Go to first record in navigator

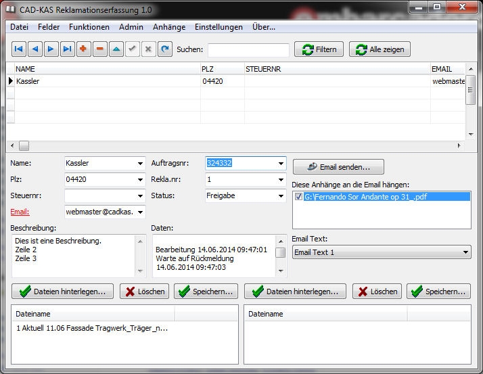[x=19, y=49]
